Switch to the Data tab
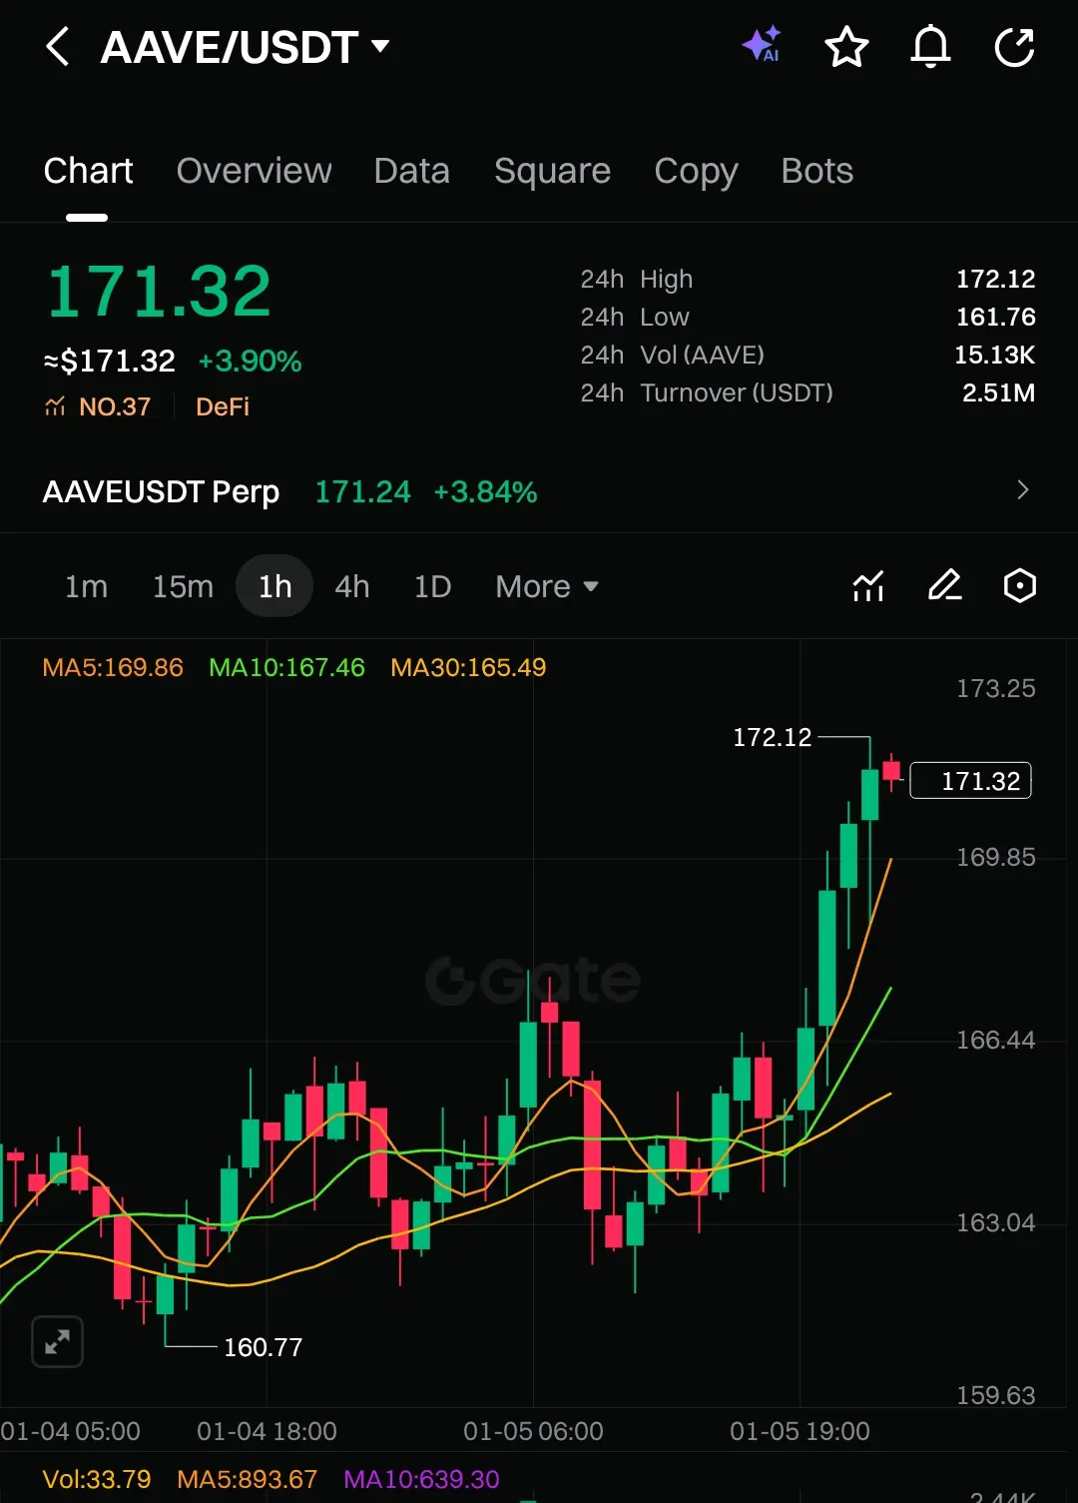 [411, 171]
